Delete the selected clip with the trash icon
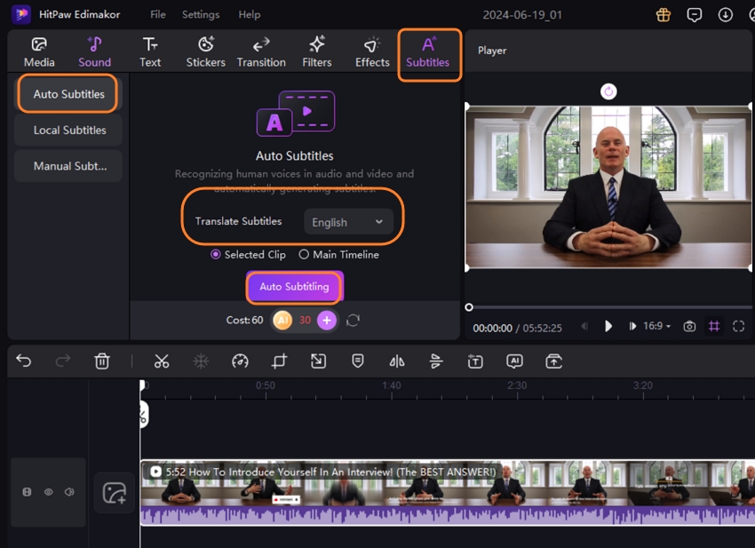 point(102,361)
